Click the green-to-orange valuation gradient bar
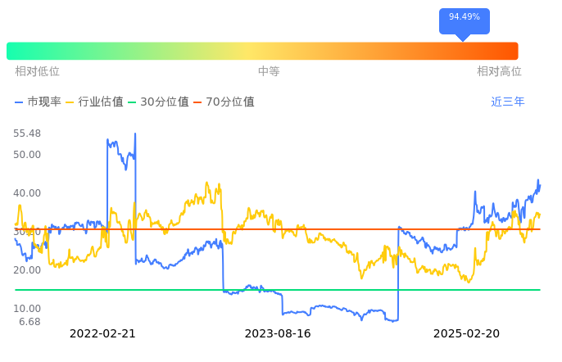Viewport: 562px width, 362px height. 262,51
